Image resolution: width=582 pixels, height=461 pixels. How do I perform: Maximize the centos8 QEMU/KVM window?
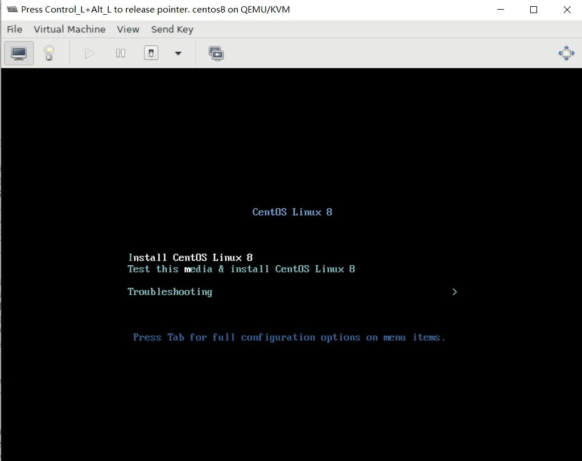tap(534, 10)
